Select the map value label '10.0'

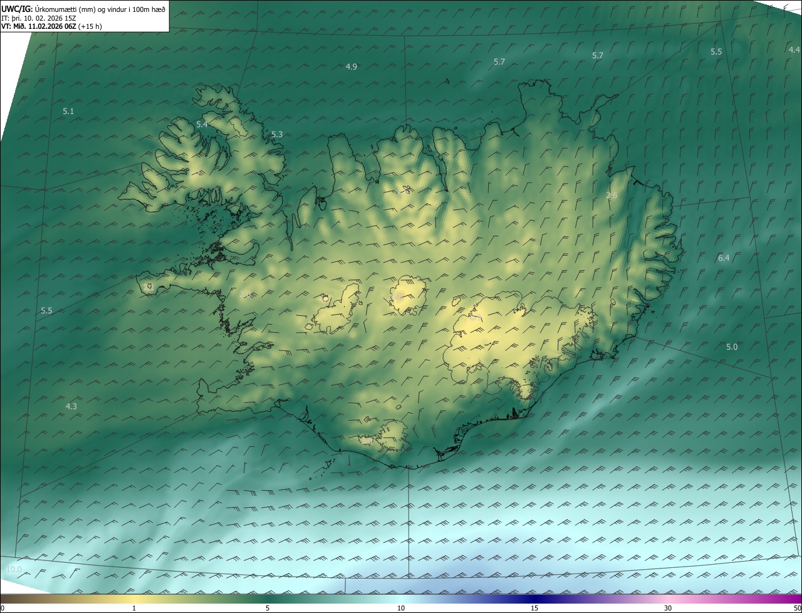(13, 569)
